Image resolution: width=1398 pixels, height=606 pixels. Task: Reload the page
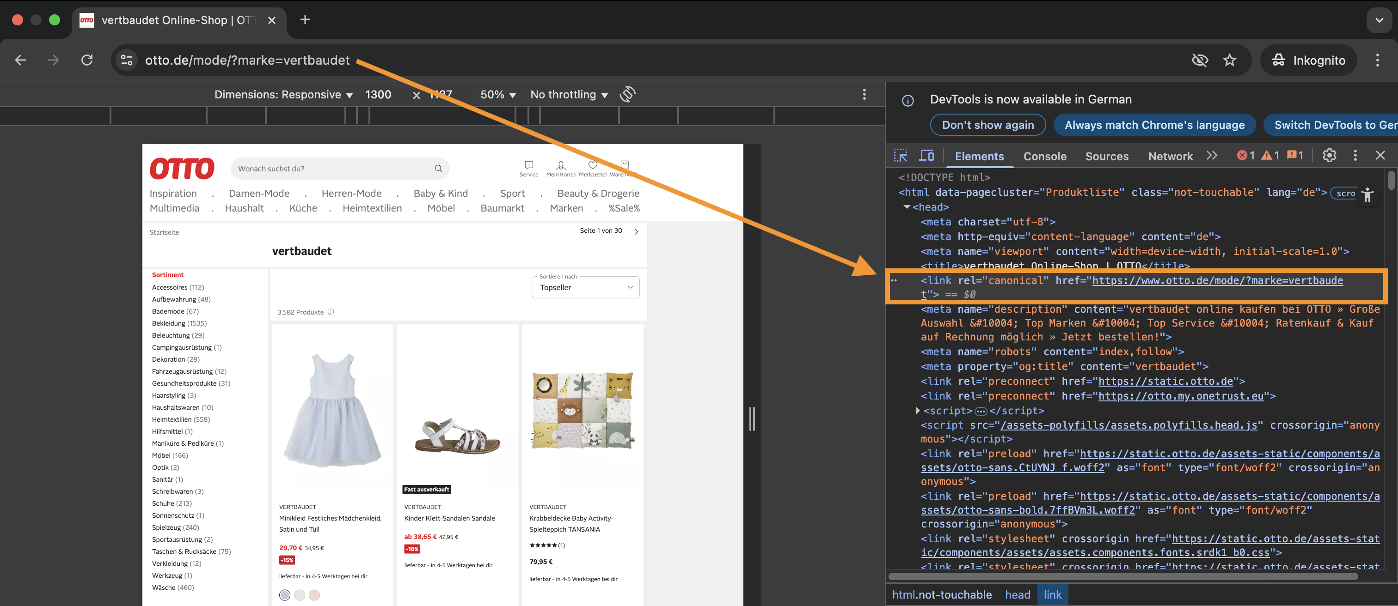(x=87, y=60)
